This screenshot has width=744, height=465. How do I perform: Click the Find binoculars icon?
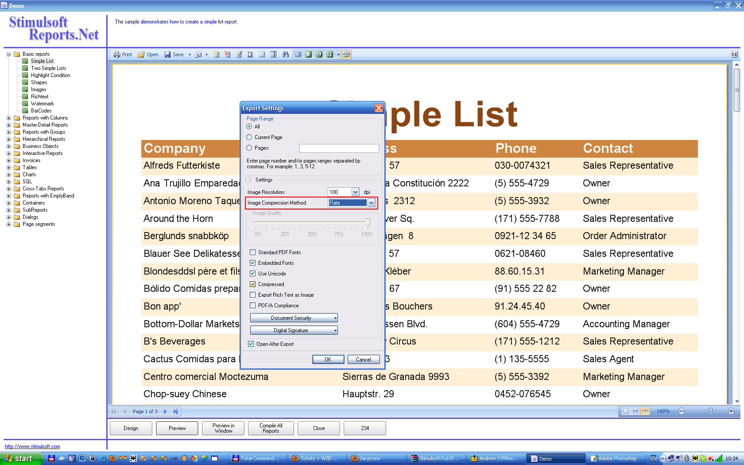[x=286, y=54]
